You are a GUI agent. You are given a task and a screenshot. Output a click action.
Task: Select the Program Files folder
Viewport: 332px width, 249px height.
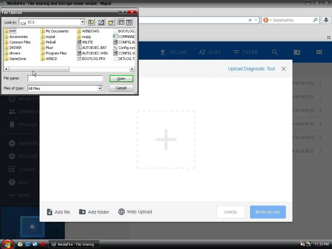[54, 53]
